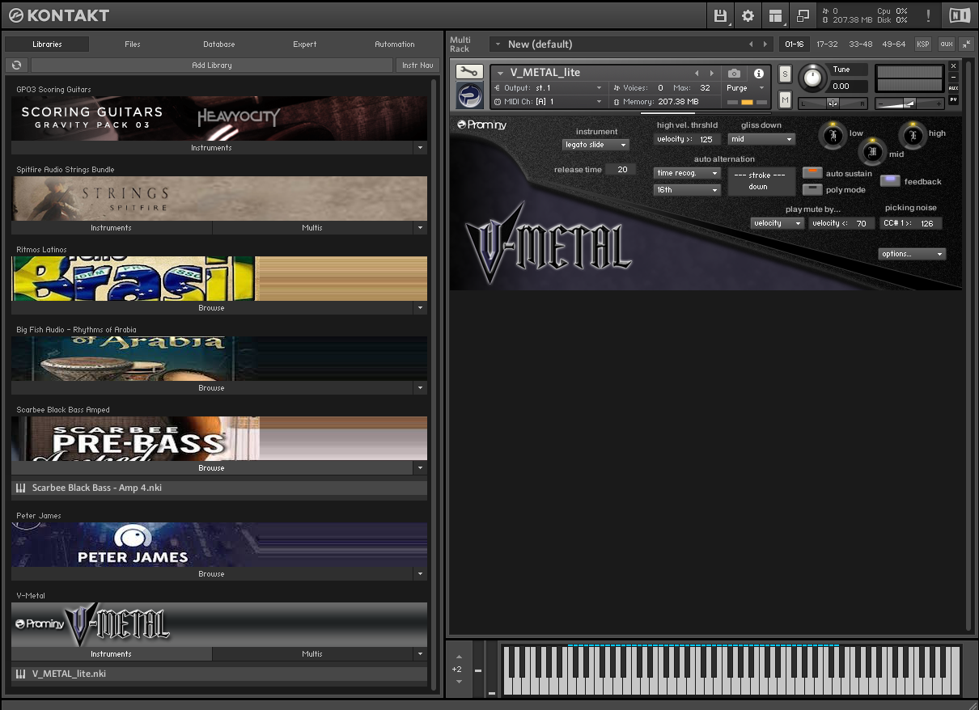Viewport: 979px width, 710px height.
Task: Click the NI logo in header
Action: click(960, 15)
